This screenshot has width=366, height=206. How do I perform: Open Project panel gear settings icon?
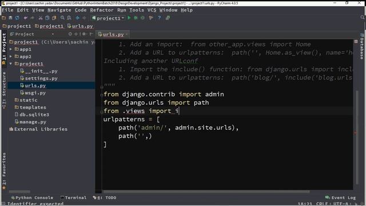tap(85, 34)
